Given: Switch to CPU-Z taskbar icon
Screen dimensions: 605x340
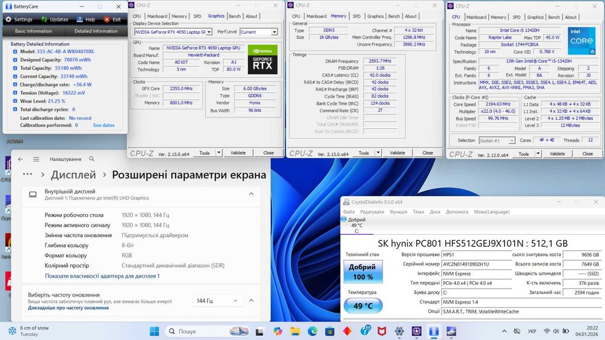Looking at the screenshot, I should (417, 331).
